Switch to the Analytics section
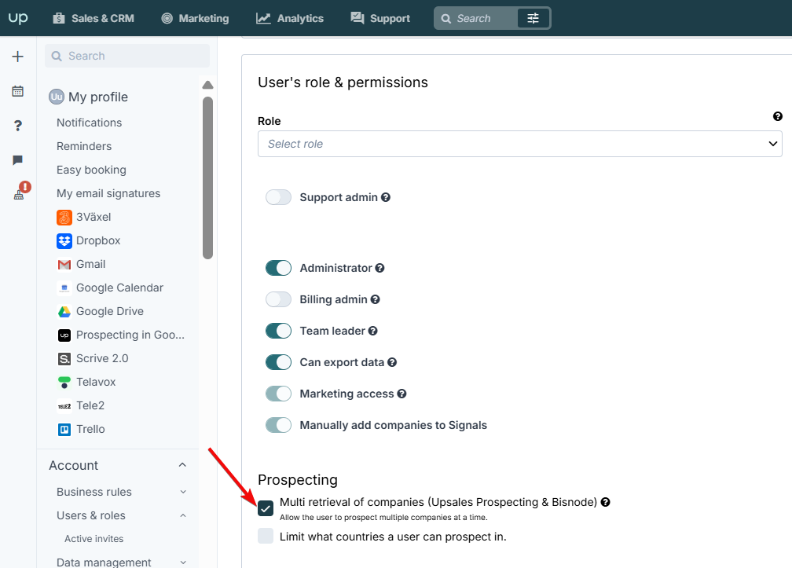Image resolution: width=792 pixels, height=568 pixels. (x=290, y=17)
